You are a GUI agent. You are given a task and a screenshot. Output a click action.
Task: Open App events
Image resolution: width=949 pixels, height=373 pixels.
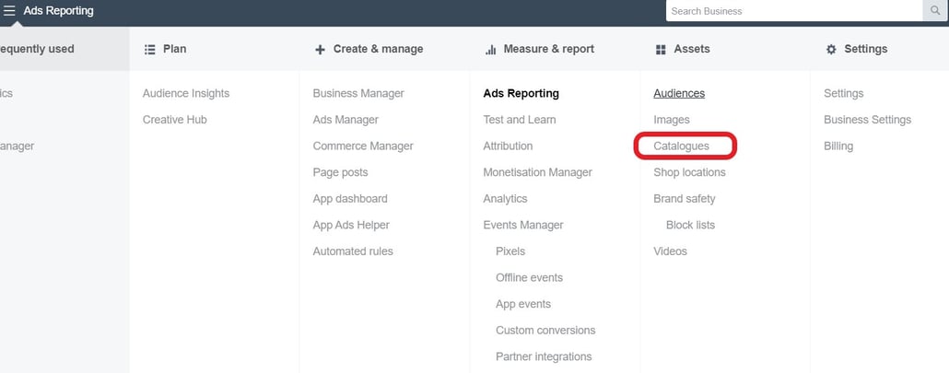pyautogui.click(x=523, y=304)
